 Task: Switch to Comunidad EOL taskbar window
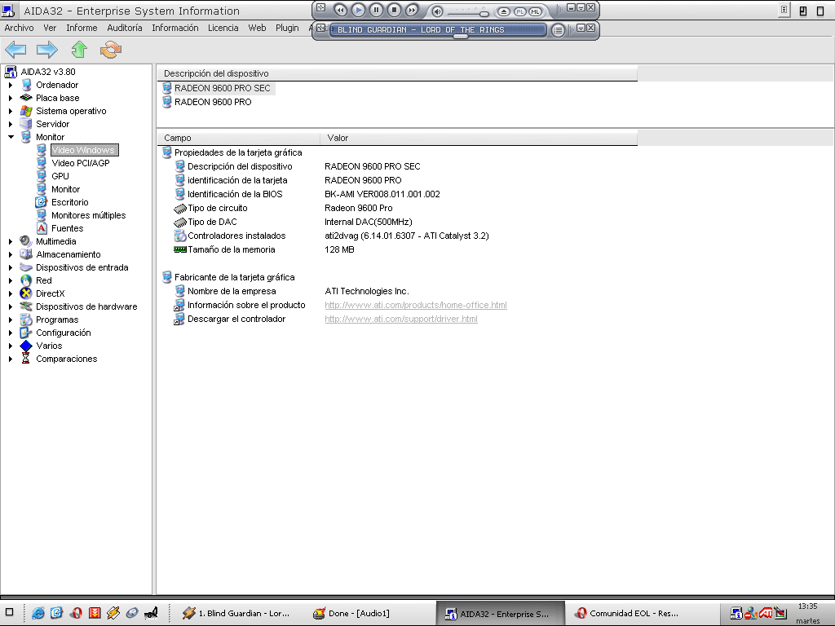pyautogui.click(x=626, y=614)
